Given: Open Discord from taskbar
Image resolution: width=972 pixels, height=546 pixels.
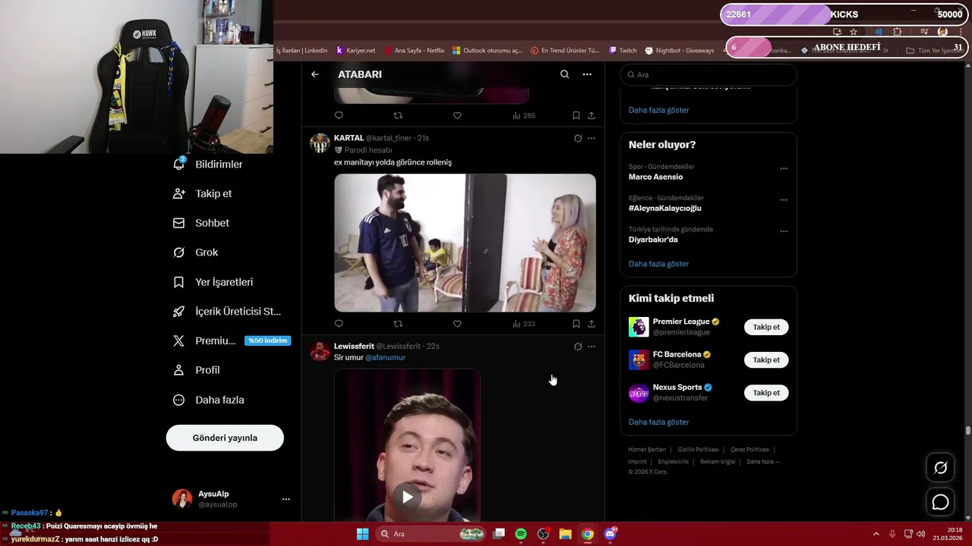Looking at the screenshot, I should [610, 534].
